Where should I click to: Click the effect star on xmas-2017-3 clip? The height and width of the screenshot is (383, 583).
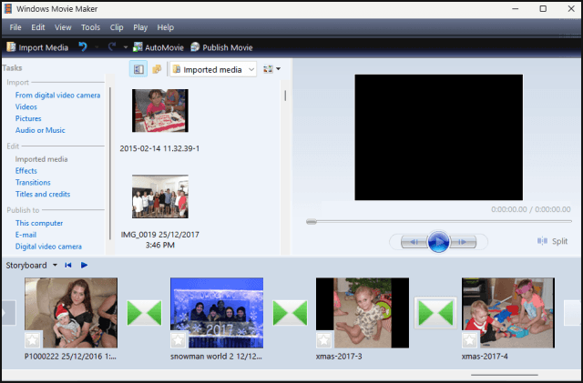[x=324, y=339]
